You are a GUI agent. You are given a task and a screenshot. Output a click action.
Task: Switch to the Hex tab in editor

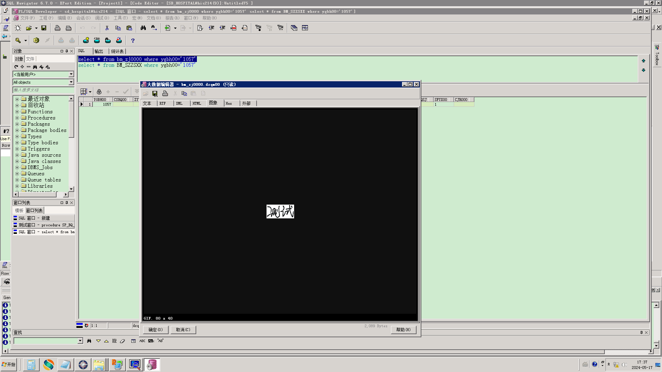coord(229,103)
